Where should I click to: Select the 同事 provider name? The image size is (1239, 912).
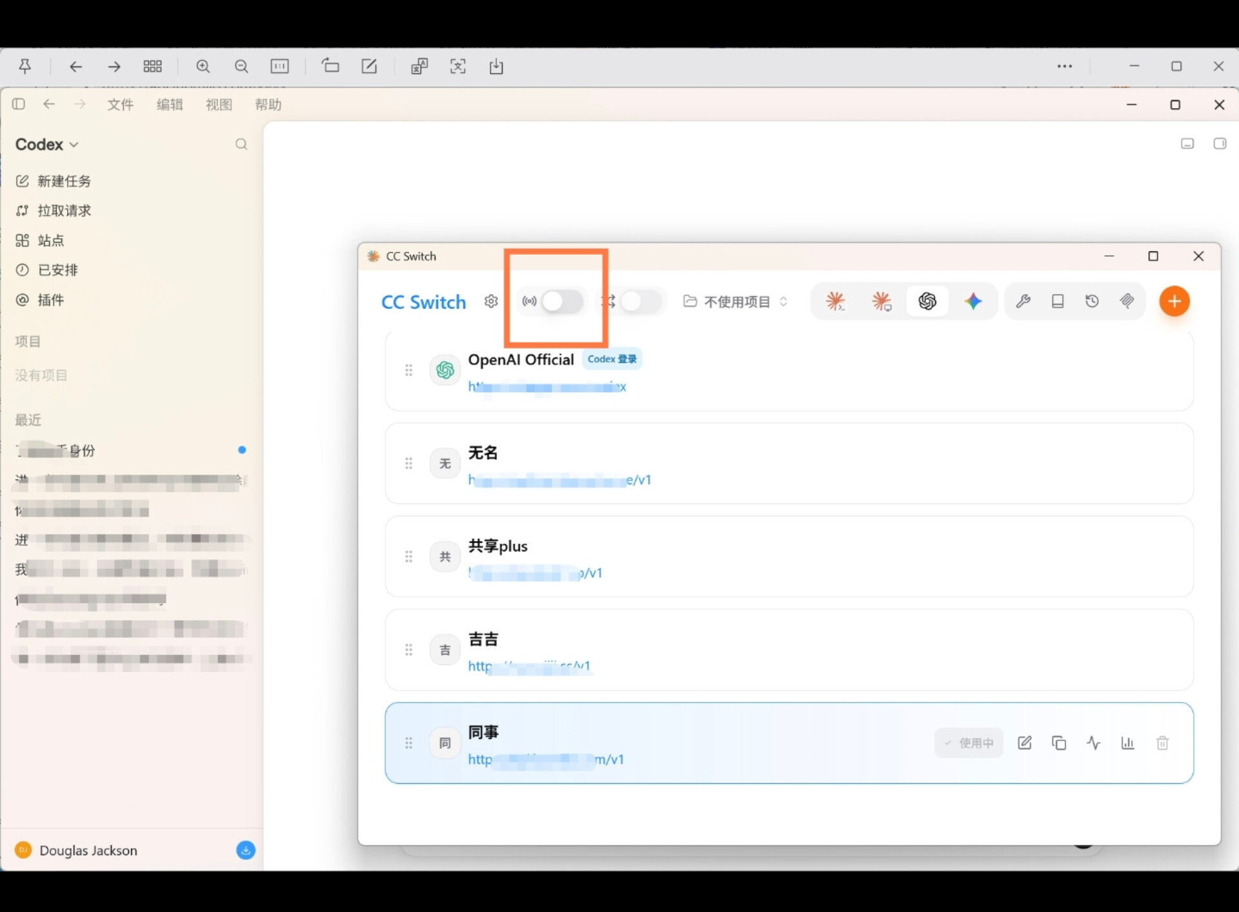(x=483, y=733)
